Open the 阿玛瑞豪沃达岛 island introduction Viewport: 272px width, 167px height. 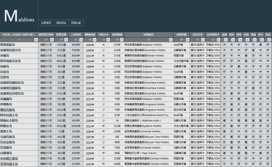coord(10,61)
